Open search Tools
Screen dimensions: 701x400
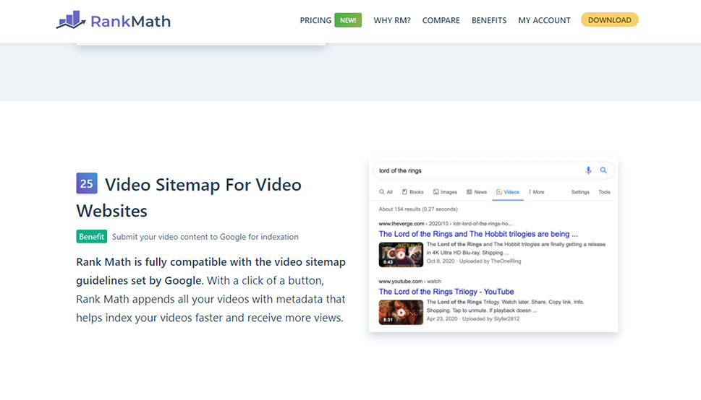coord(605,192)
